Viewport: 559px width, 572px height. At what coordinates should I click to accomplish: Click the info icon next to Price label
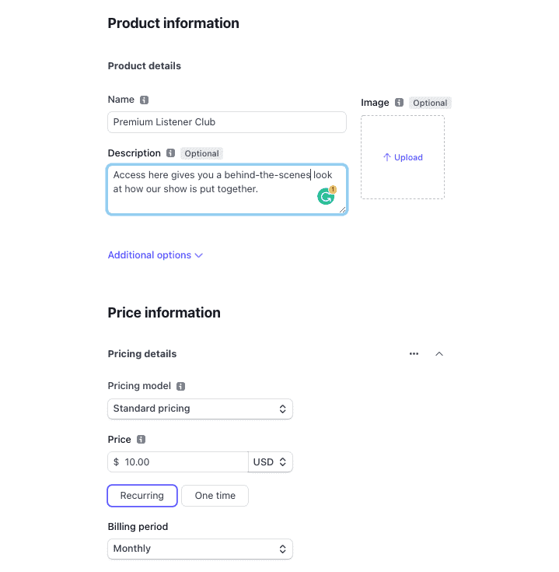141,440
